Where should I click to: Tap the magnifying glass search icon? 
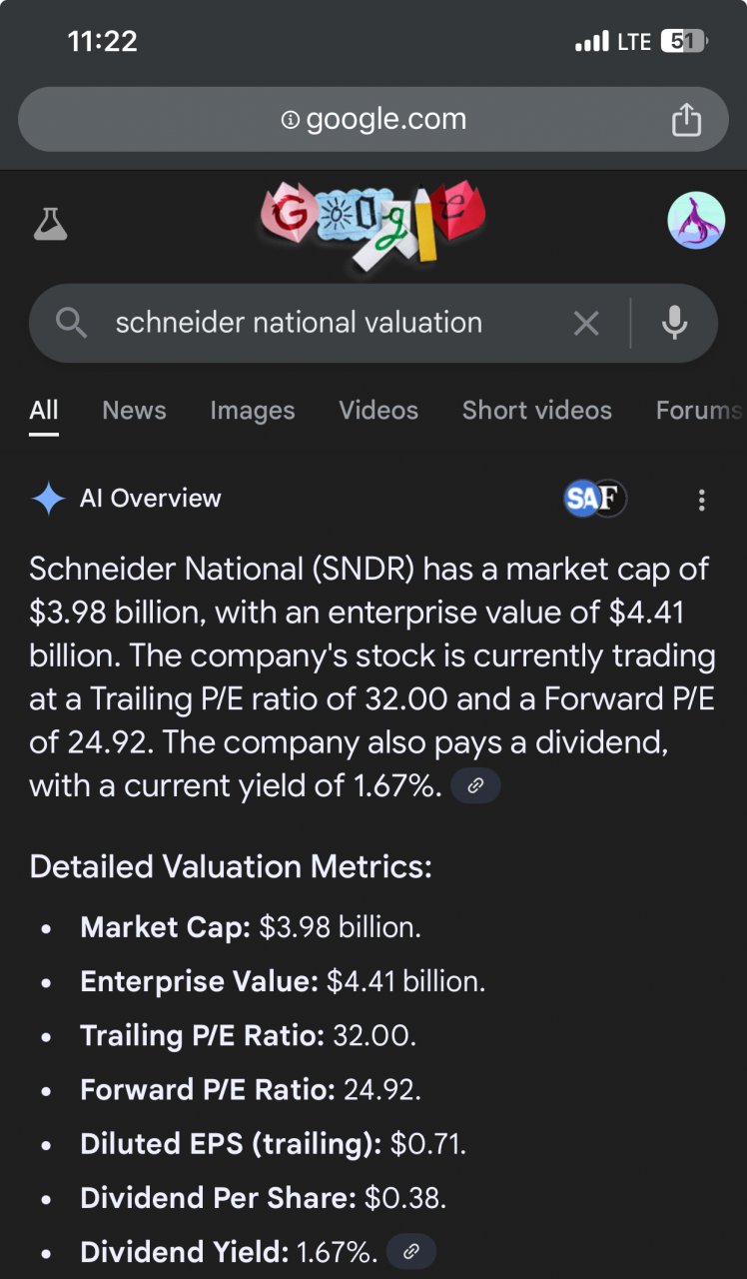tap(71, 323)
